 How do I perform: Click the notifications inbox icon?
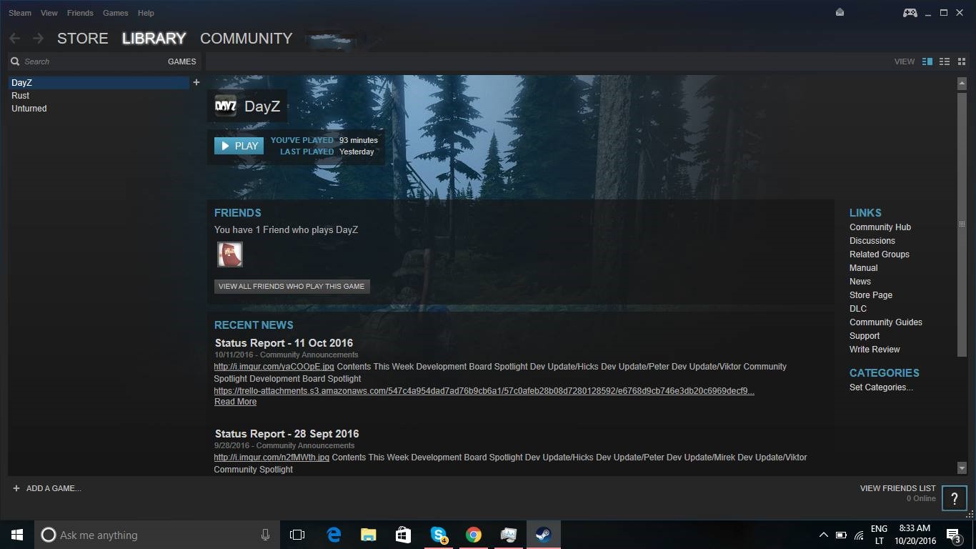click(x=840, y=12)
